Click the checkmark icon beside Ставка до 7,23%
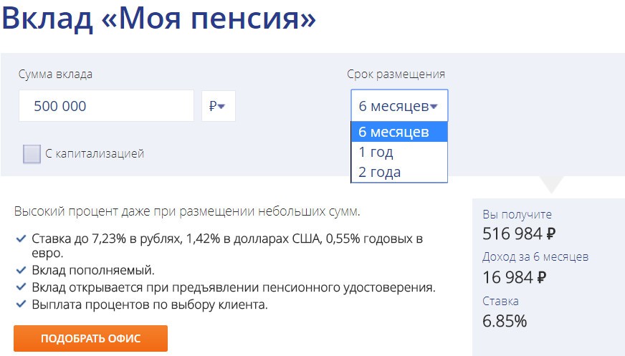625x356 pixels. (20, 238)
